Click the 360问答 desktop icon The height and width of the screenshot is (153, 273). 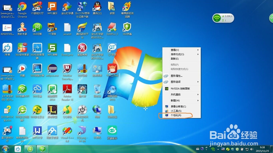tap(37, 29)
